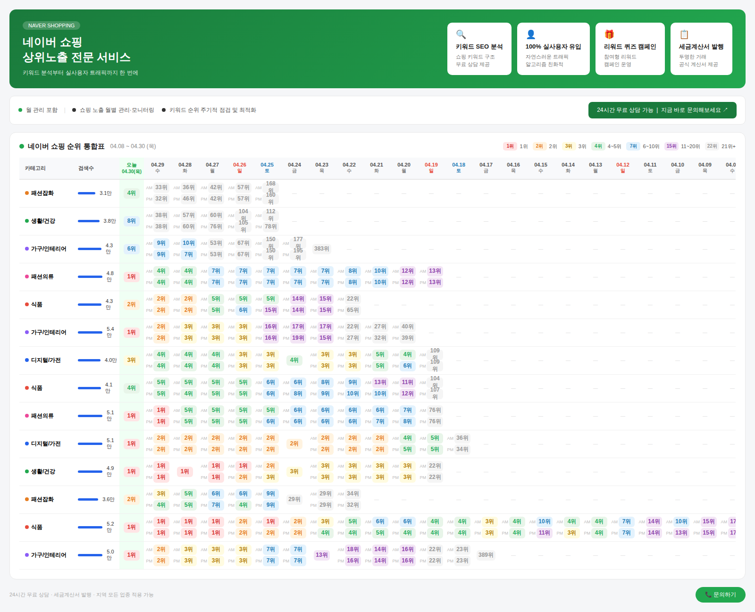Open the 세금계산서 발행 feature card
The height and width of the screenshot is (612, 755).
pyautogui.click(x=701, y=49)
